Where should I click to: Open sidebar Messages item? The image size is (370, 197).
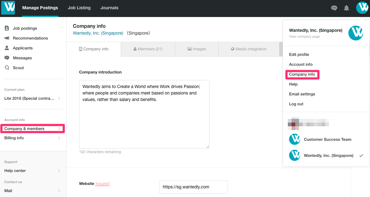coord(22,58)
